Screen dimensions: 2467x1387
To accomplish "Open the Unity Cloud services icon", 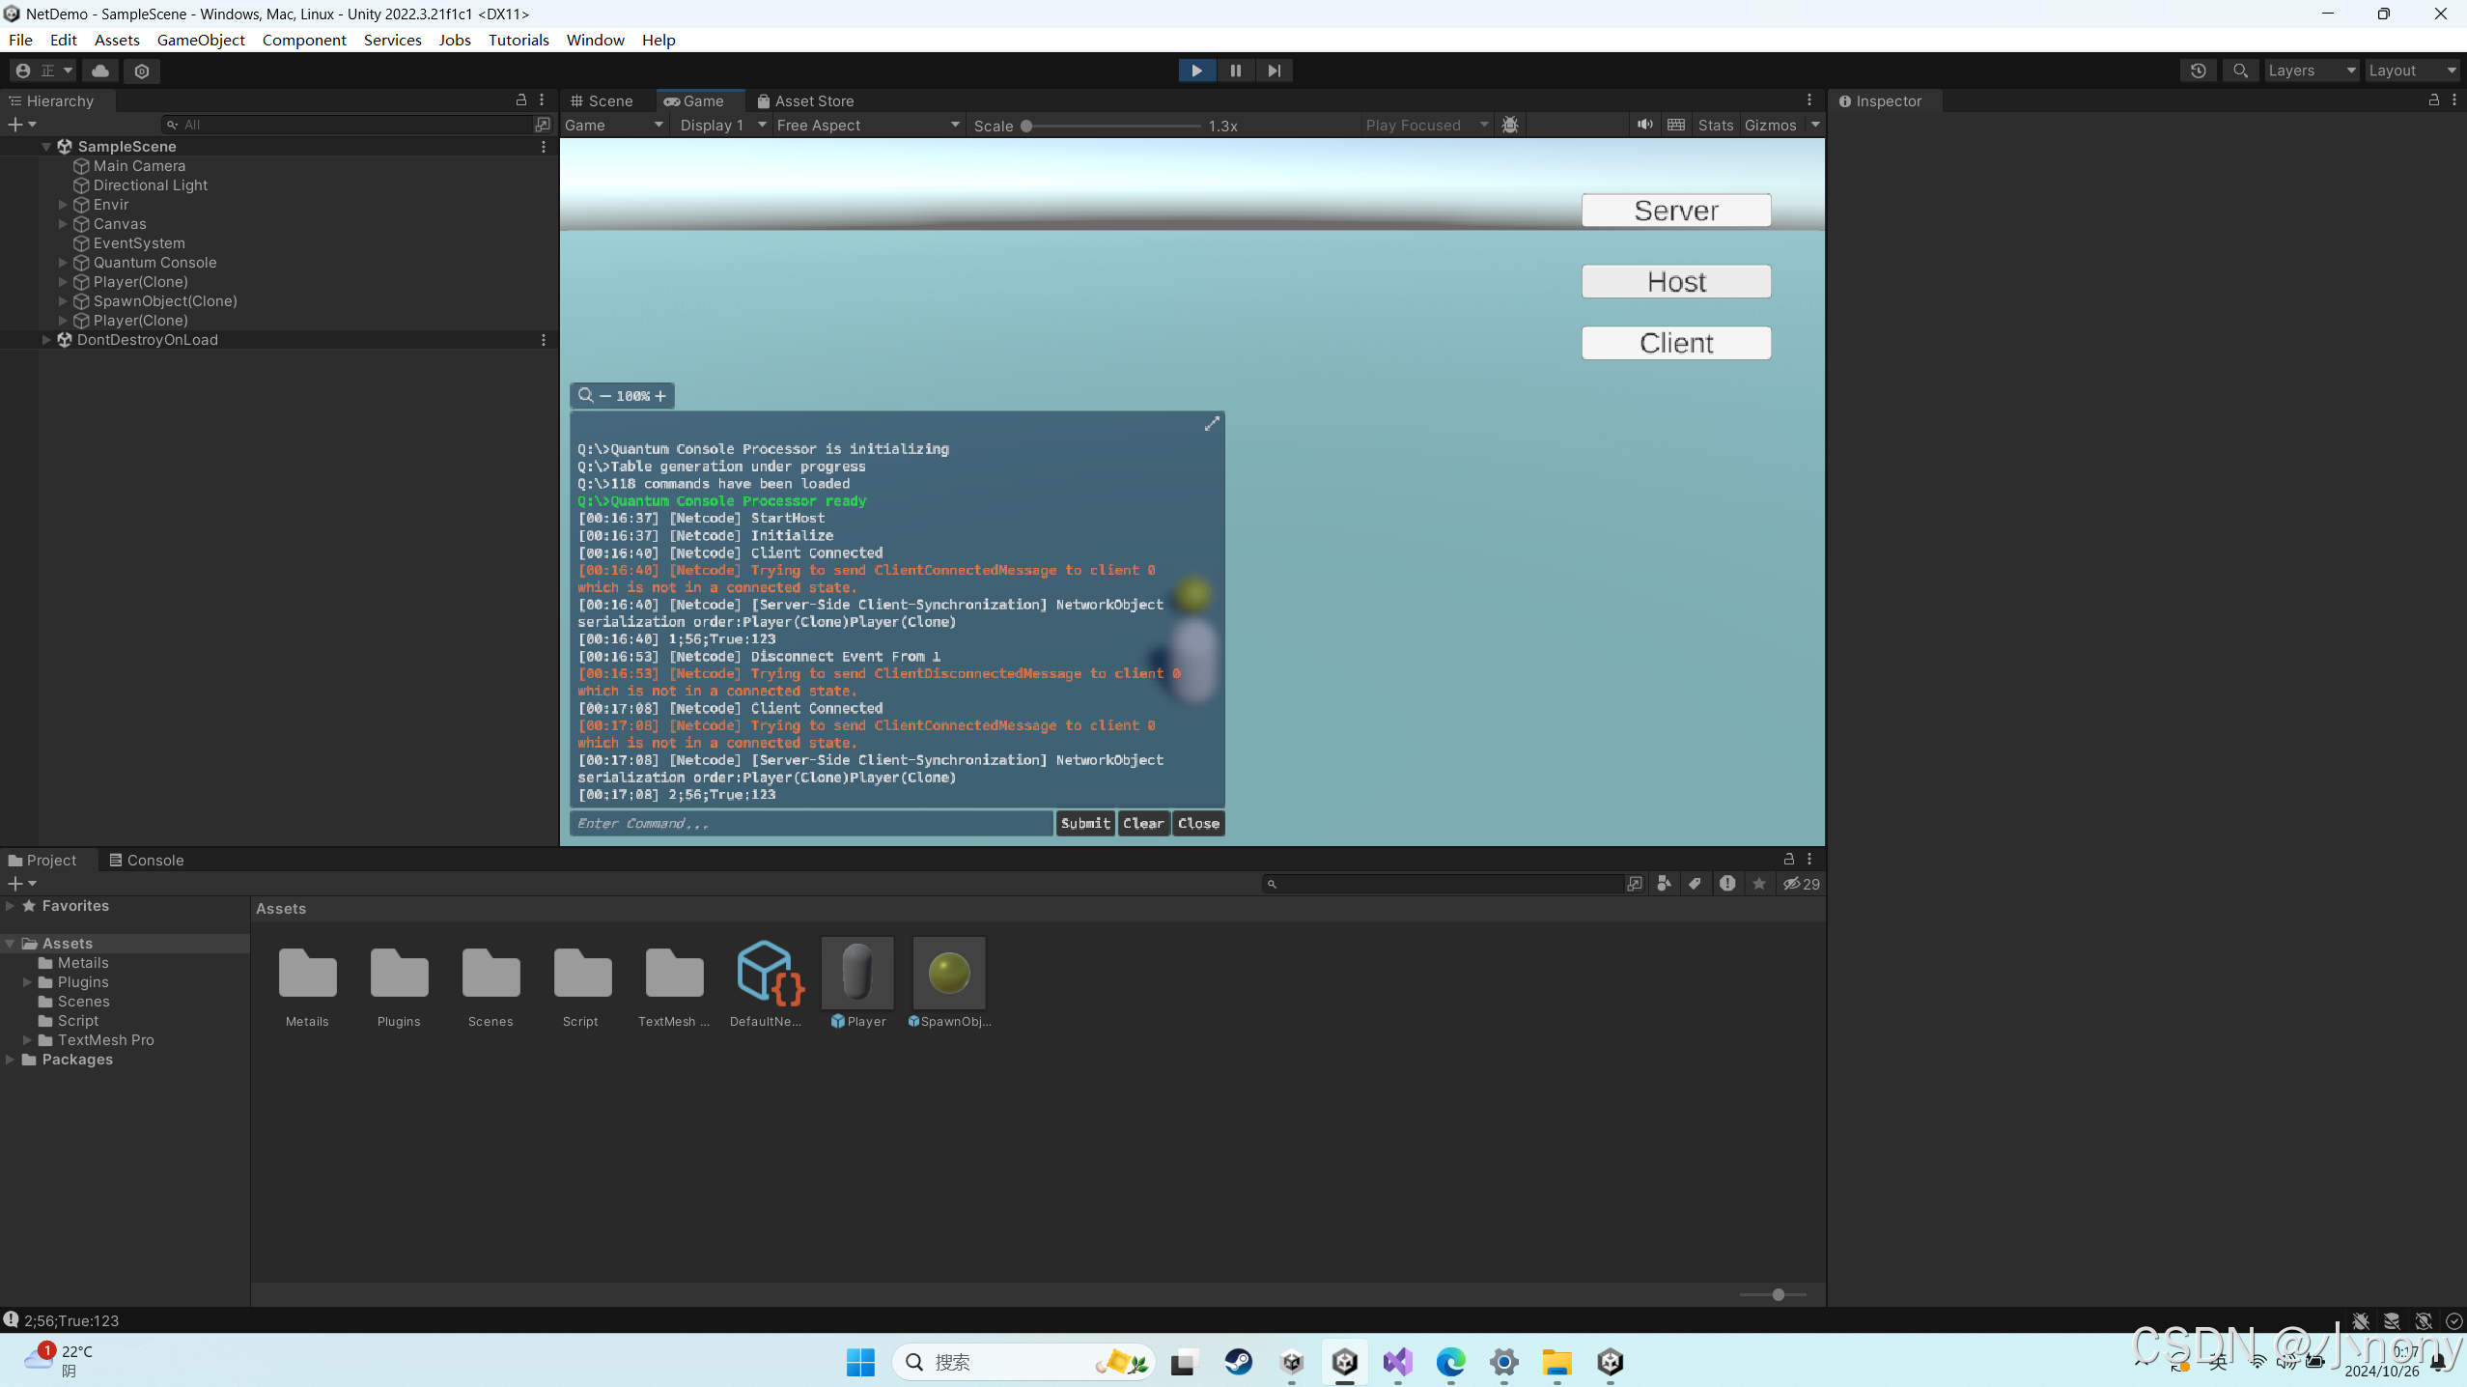I will [100, 71].
